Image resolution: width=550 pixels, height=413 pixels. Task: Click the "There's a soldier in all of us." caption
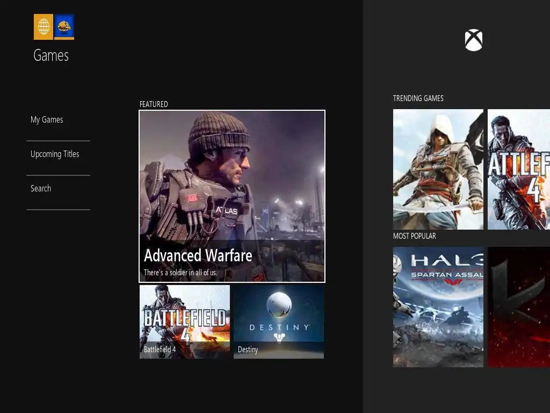180,273
